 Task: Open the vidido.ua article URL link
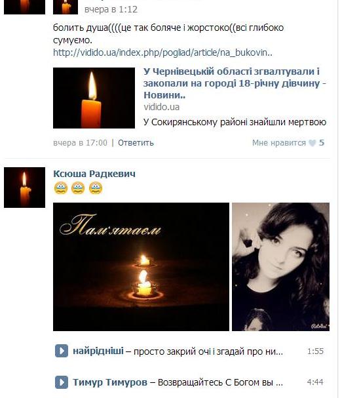pyautogui.click(x=162, y=52)
